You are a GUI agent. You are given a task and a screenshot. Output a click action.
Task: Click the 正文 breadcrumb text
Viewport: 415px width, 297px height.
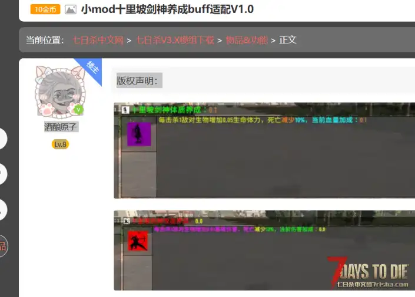click(x=288, y=40)
